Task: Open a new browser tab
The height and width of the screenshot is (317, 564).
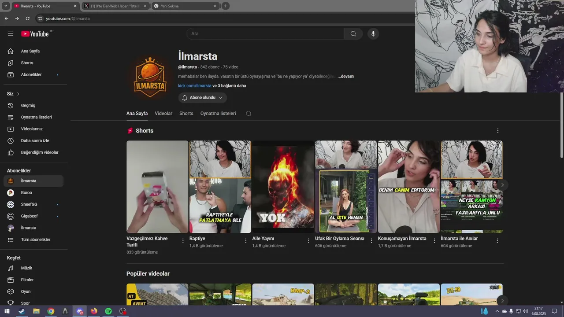Action: click(x=226, y=6)
